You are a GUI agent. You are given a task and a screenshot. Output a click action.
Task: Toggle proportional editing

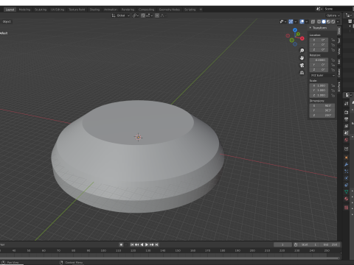point(157,15)
